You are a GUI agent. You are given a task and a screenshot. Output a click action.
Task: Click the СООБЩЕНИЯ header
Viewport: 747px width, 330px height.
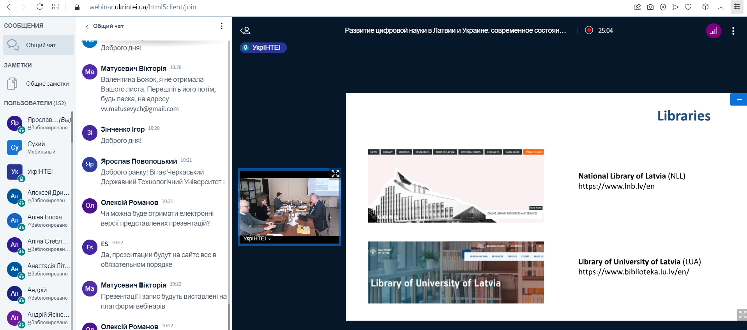click(x=24, y=26)
